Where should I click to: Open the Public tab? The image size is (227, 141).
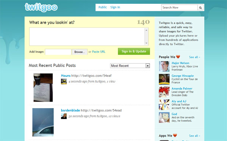coord(103,7)
